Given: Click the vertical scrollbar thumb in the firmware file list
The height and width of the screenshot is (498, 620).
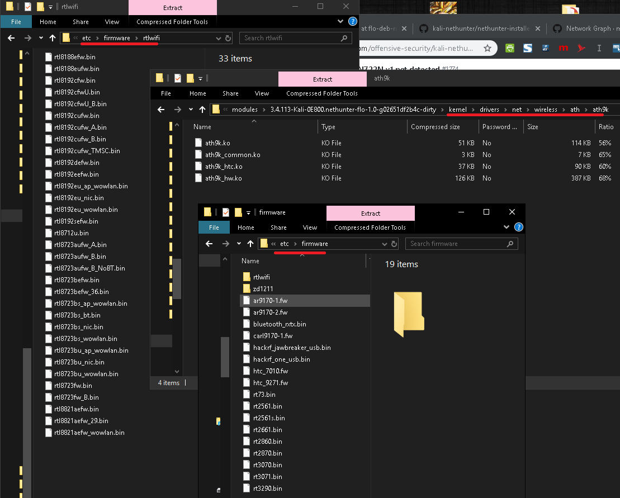Looking at the screenshot, I should click(x=225, y=358).
